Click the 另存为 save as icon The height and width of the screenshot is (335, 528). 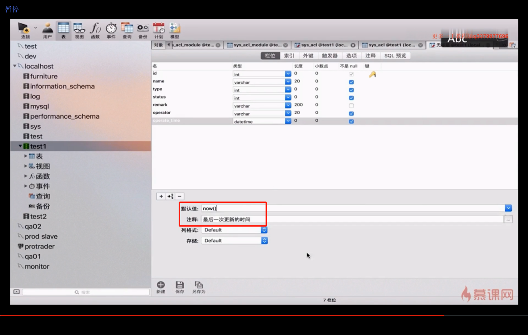[x=199, y=287]
